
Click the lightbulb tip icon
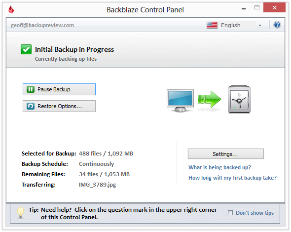pyautogui.click(x=20, y=213)
